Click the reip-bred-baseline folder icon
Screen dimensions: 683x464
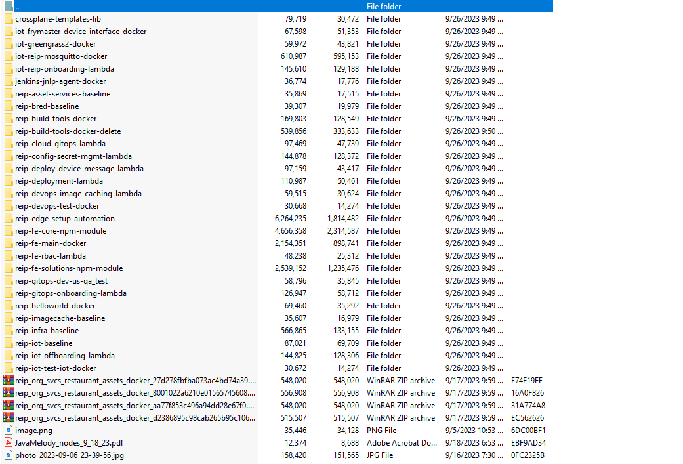tap(9, 106)
